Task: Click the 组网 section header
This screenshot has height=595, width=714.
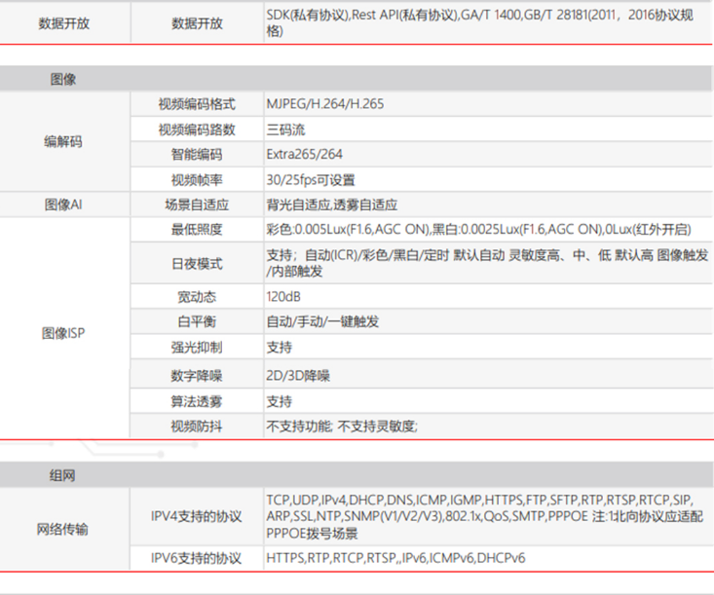Action: point(63,475)
